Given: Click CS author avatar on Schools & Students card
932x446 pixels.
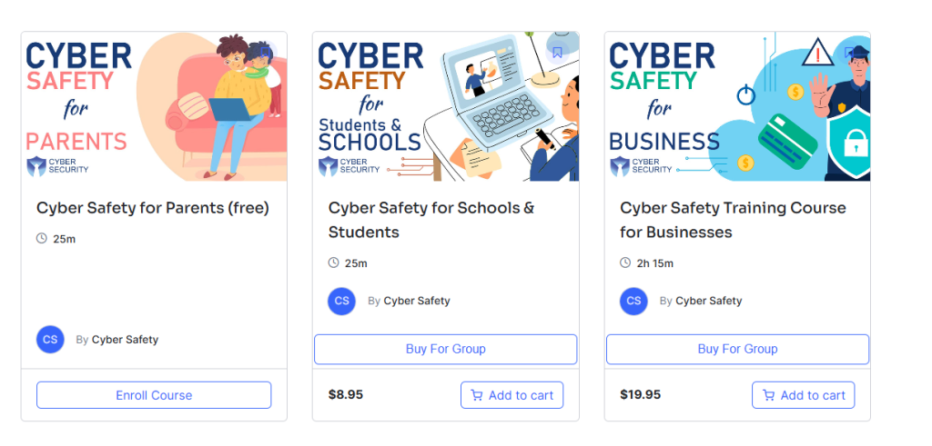Looking at the screenshot, I should point(341,301).
